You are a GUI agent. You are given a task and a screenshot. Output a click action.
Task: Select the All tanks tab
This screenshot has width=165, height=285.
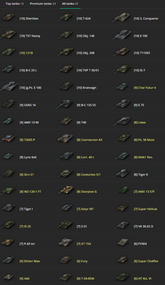coord(70,4)
